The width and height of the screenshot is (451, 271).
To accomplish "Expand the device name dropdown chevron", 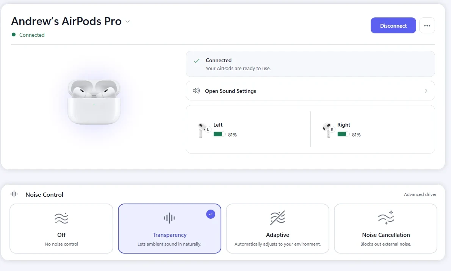I will [x=128, y=22].
